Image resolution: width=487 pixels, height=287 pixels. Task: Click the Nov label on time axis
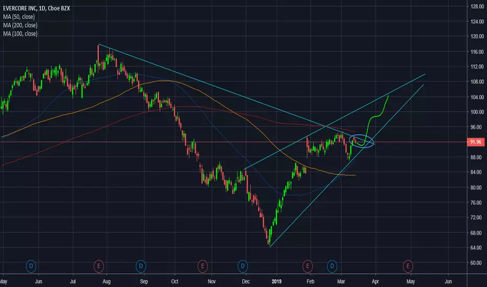pyautogui.click(x=212, y=281)
